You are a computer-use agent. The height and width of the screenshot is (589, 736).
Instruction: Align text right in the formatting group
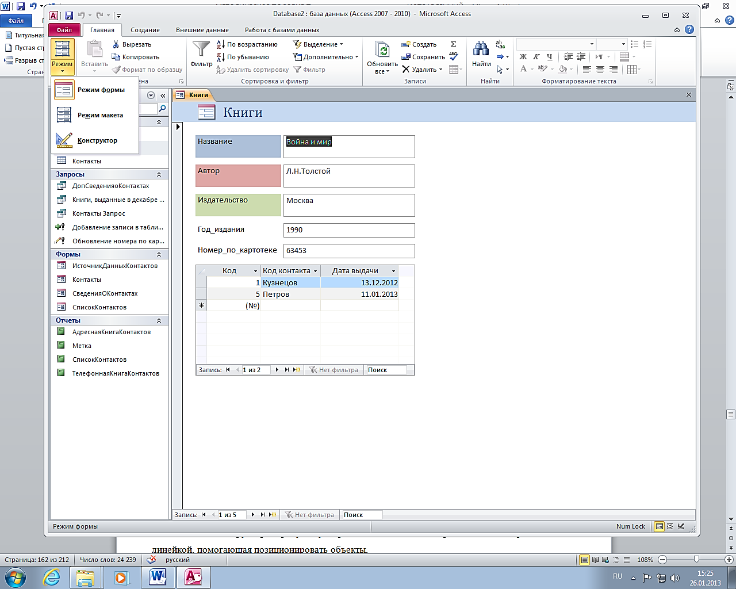click(x=614, y=70)
